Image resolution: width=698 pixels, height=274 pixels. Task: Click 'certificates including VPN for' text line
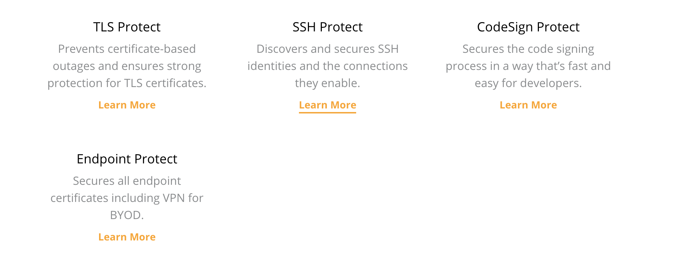coord(127,198)
